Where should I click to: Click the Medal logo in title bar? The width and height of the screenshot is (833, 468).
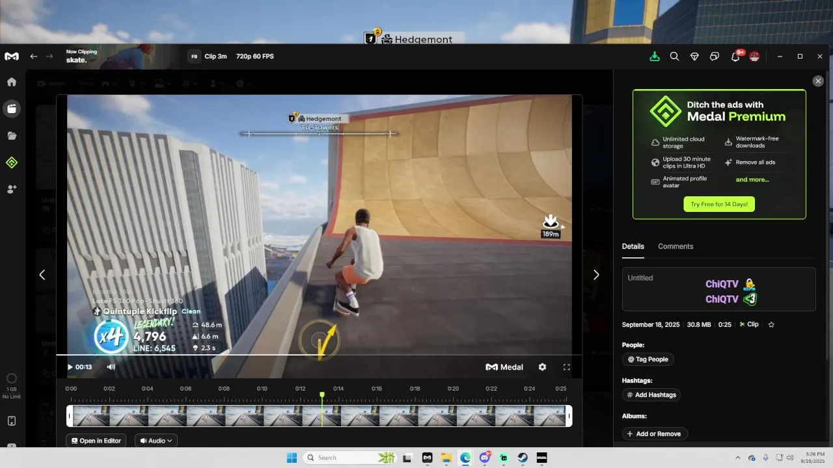pyautogui.click(x=12, y=57)
